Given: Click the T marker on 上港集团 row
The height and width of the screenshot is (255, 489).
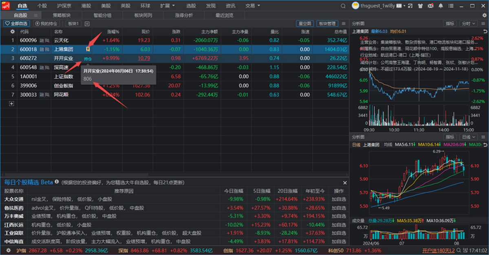Looking at the screenshot, I should tap(88, 49).
